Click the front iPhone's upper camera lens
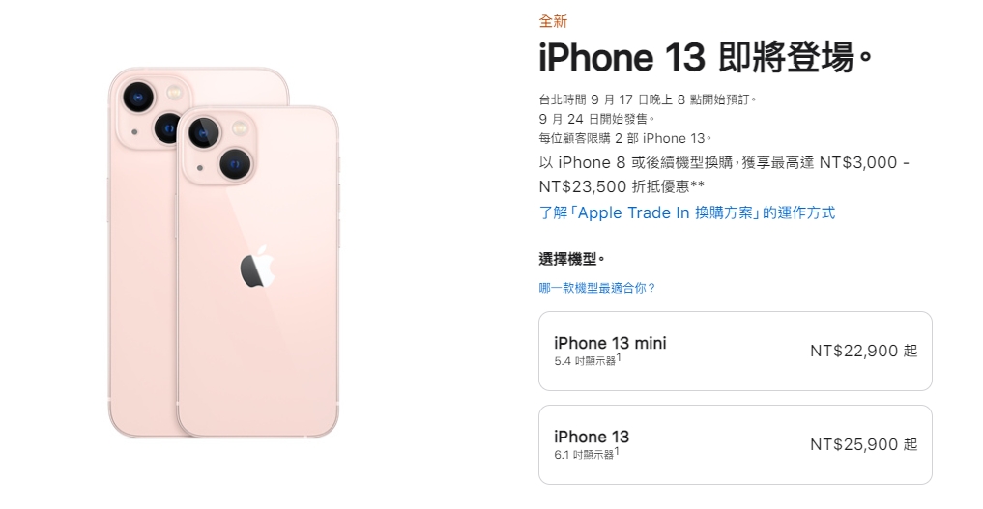Screen dimensions: 983x509 (204, 132)
